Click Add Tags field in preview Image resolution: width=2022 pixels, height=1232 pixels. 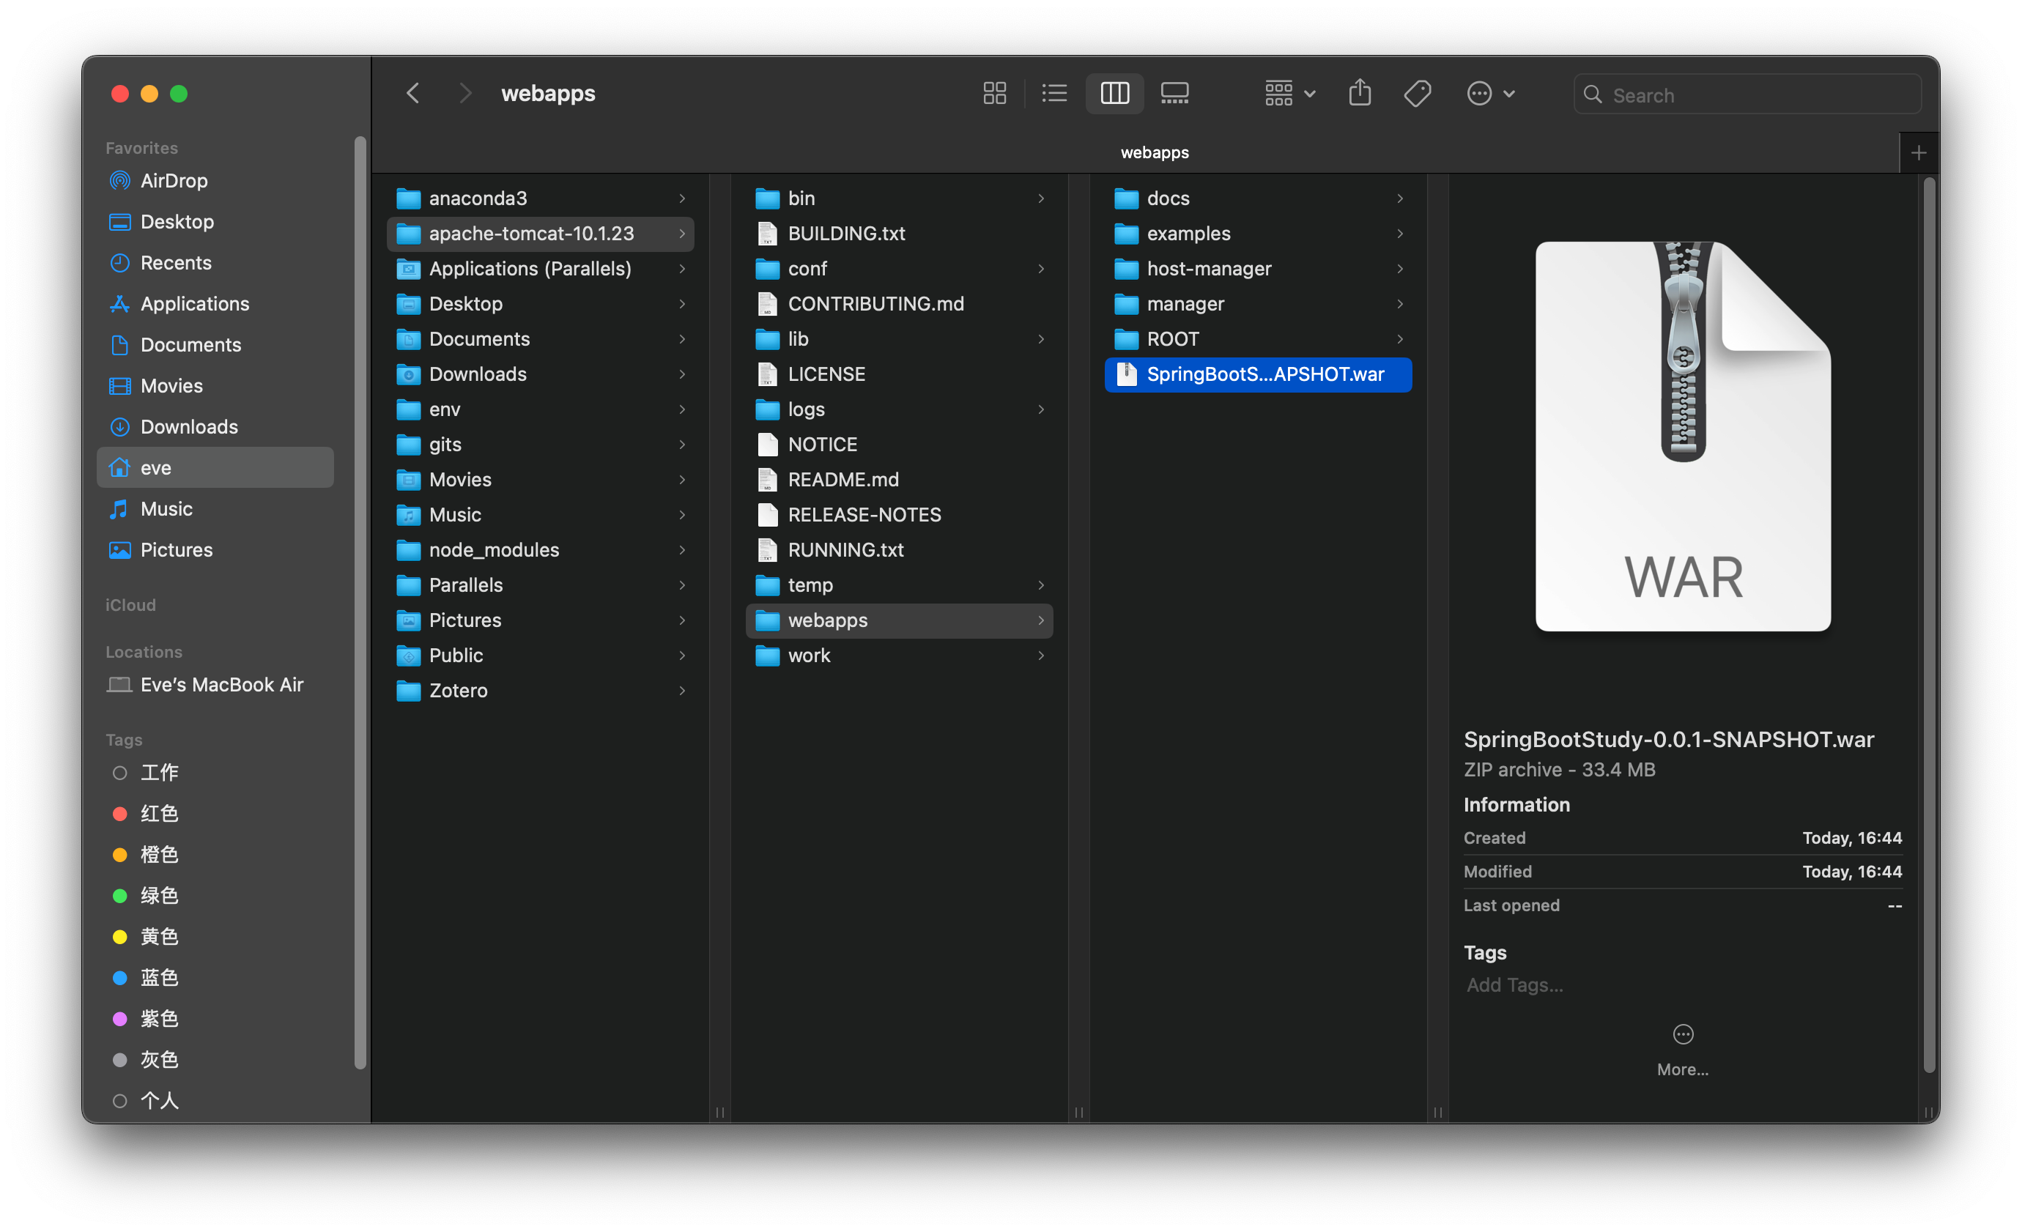pos(1515,985)
